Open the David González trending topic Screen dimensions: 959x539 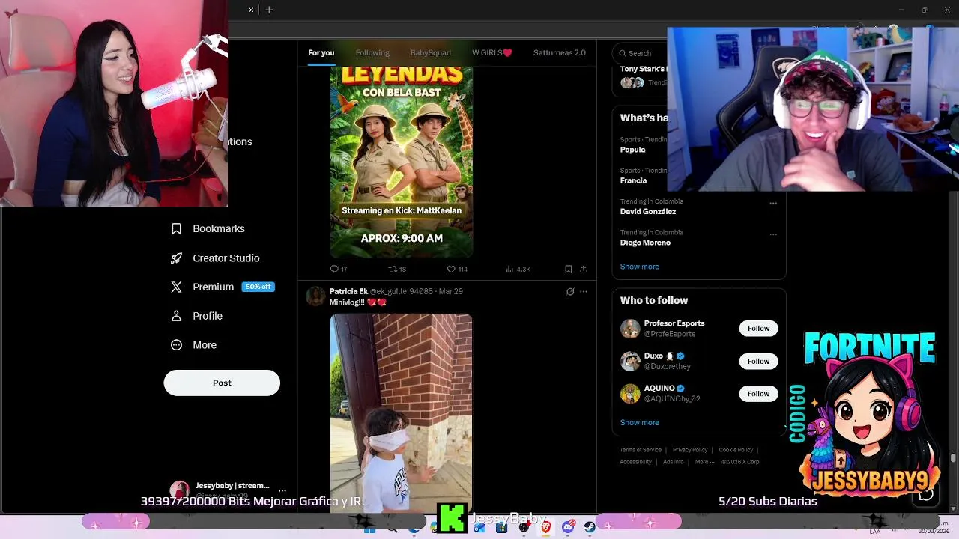click(x=648, y=211)
